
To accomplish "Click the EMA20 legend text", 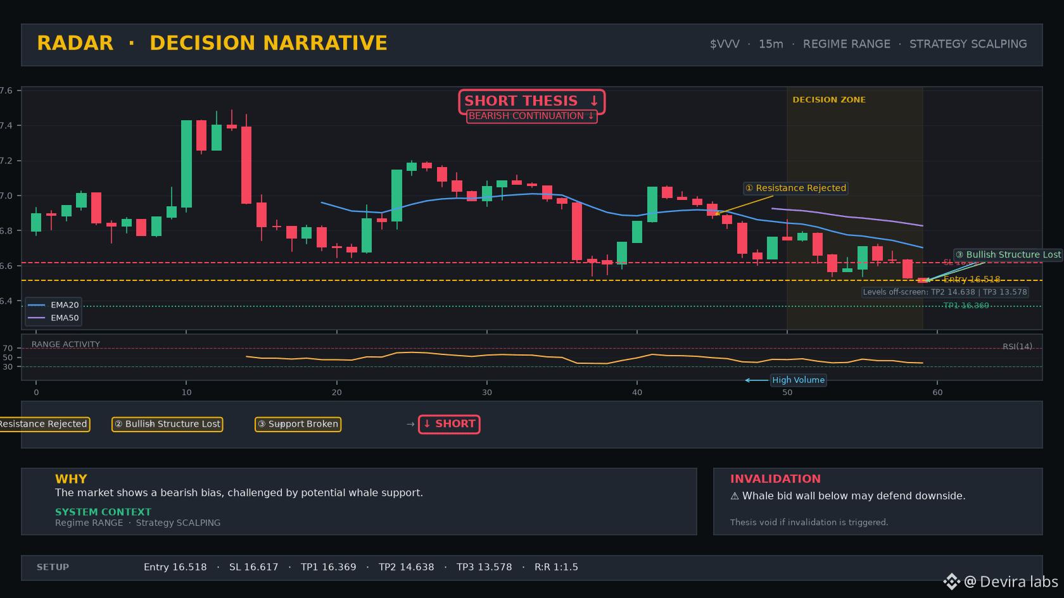I will (x=65, y=305).
